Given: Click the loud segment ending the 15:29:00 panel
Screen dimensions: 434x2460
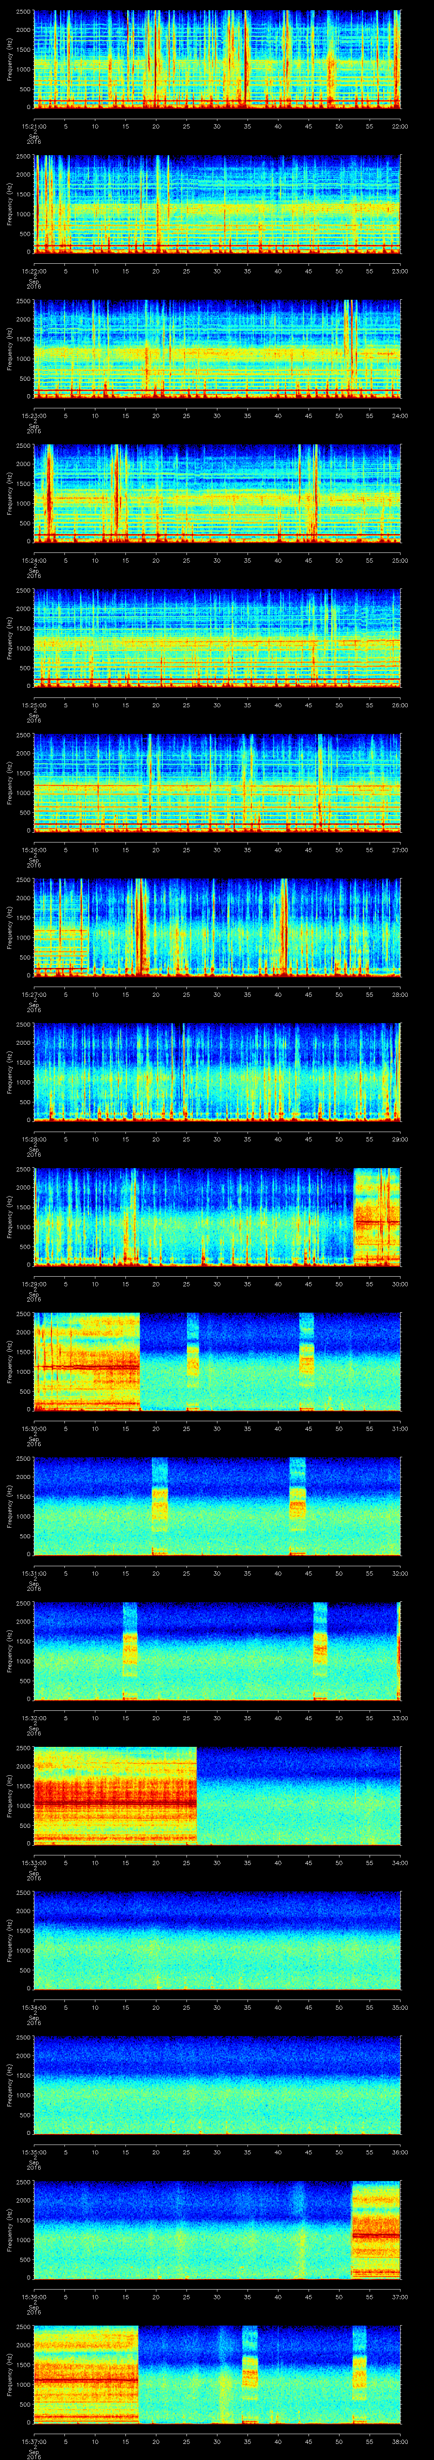Looking at the screenshot, I should click(377, 1216).
